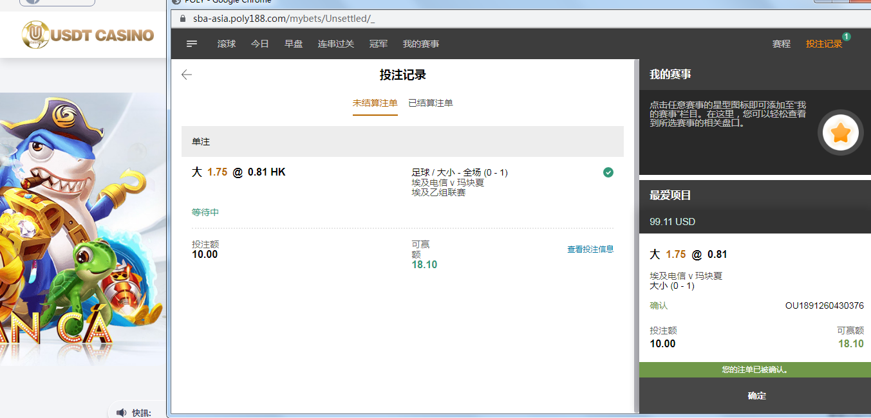Screen dimensions: 871x418
Task: Select 今日 in navigation bar
Action: coord(260,44)
